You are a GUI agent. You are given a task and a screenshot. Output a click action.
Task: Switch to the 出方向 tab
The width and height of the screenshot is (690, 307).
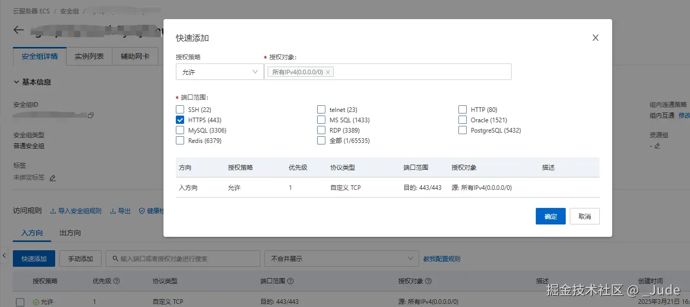70,233
